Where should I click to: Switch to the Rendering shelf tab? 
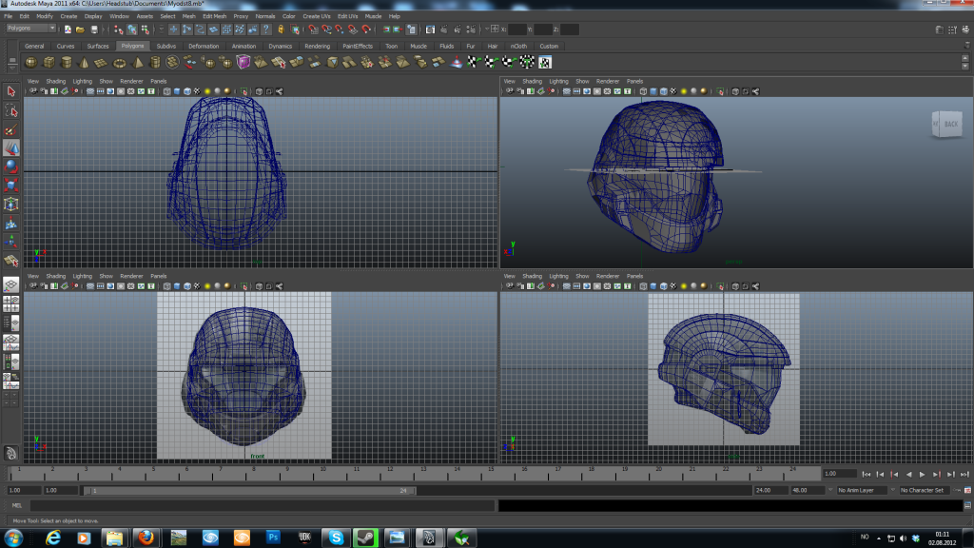click(317, 46)
